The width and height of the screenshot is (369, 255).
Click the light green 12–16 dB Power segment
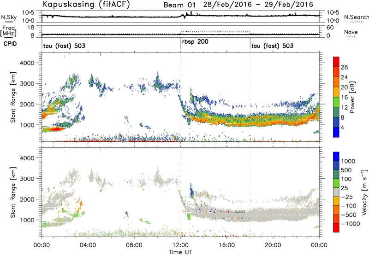(x=336, y=102)
